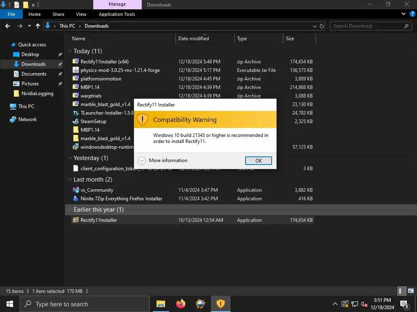Collapse the Today (11) group

click(x=70, y=51)
